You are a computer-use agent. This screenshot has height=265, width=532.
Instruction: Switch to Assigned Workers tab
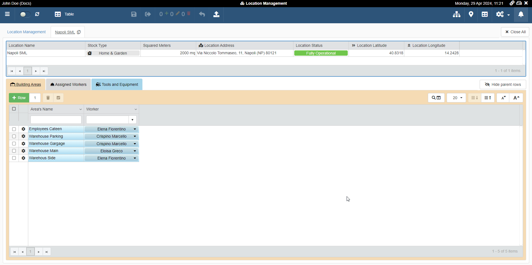point(68,84)
